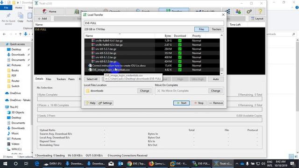Open the Settings gears icon in Tixati toolbar

click(249, 11)
